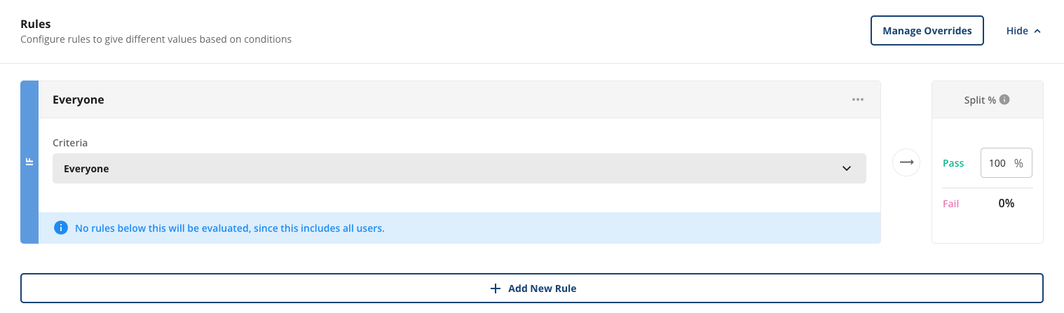Click the up caret next to Hide
The height and width of the screenshot is (313, 1064).
point(1037,31)
